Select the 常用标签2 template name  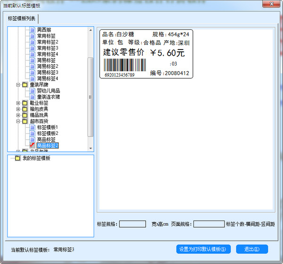tap(48, 42)
